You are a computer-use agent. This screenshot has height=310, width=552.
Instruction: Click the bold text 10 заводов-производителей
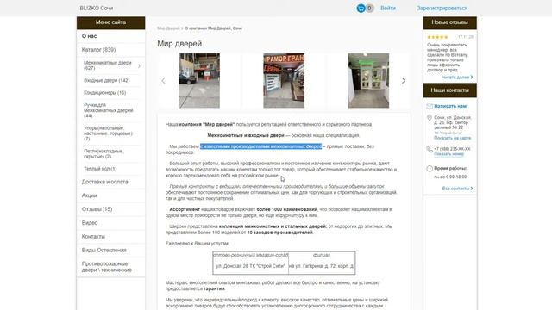(279, 232)
